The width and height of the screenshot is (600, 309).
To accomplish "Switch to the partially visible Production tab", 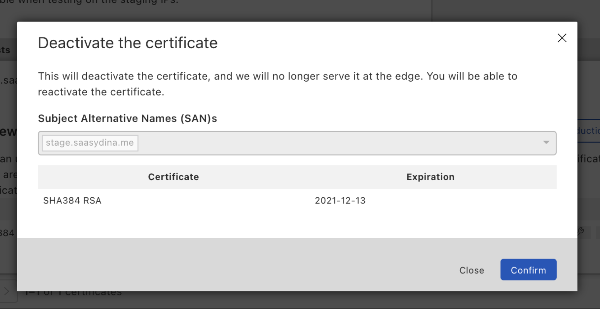I will tap(588, 131).
